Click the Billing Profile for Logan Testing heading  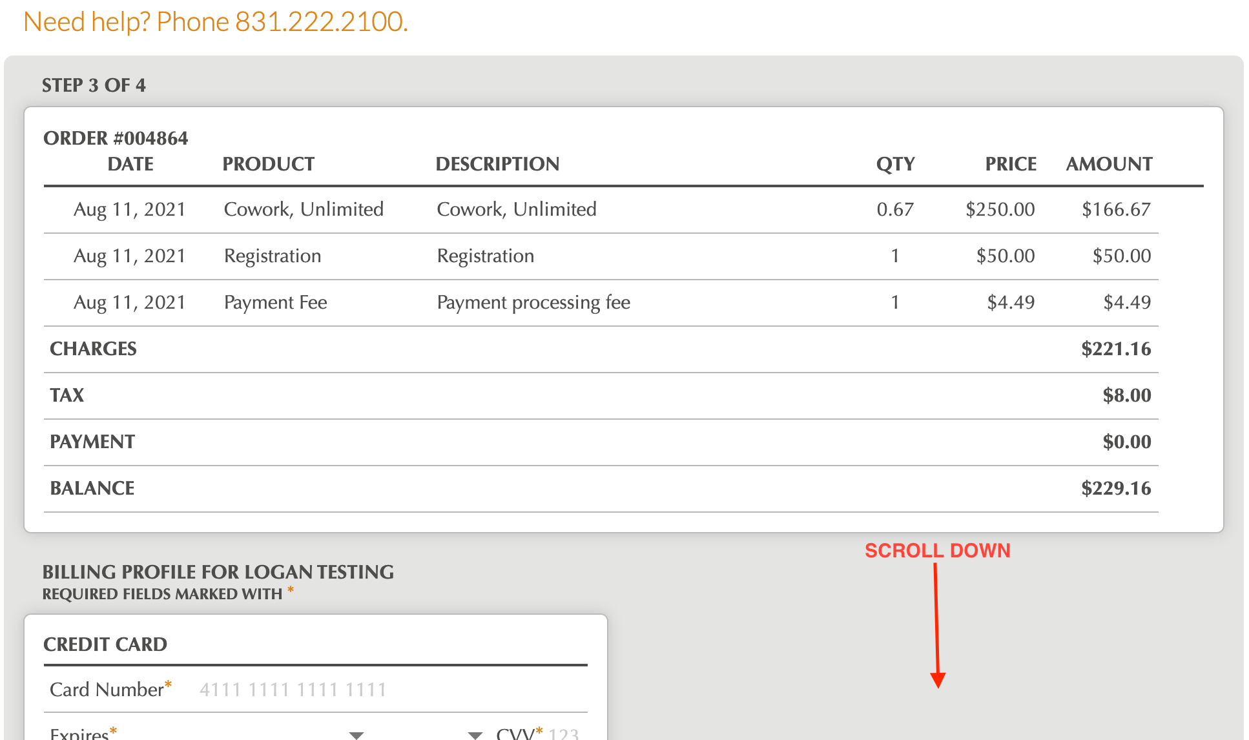(x=218, y=572)
